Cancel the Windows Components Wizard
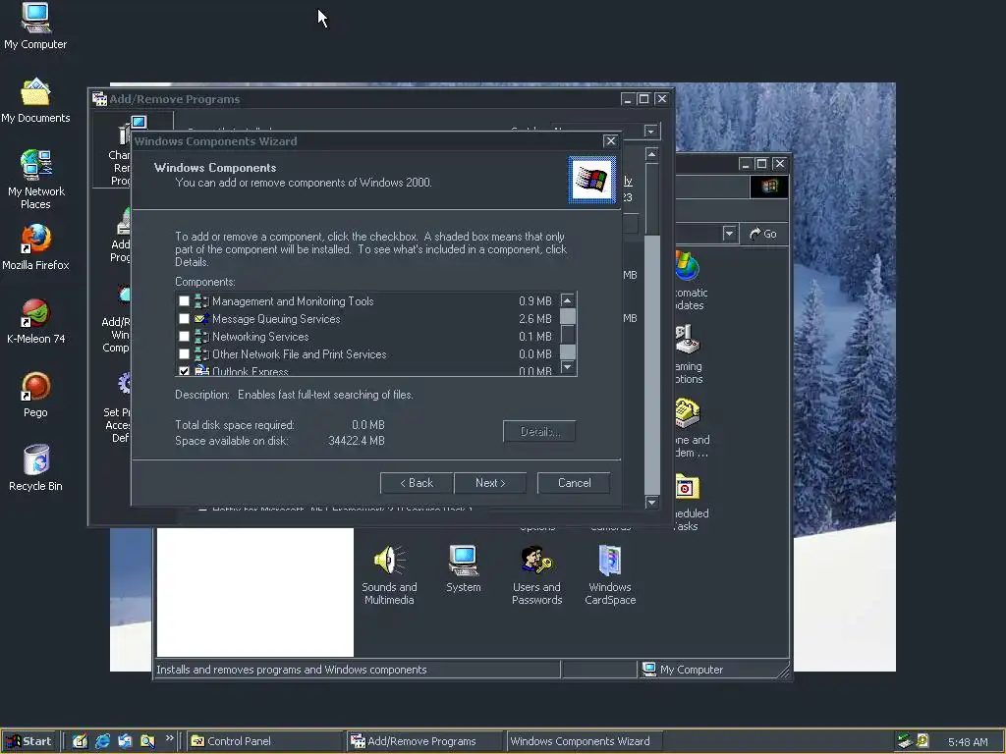The height and width of the screenshot is (754, 1006). pos(574,483)
